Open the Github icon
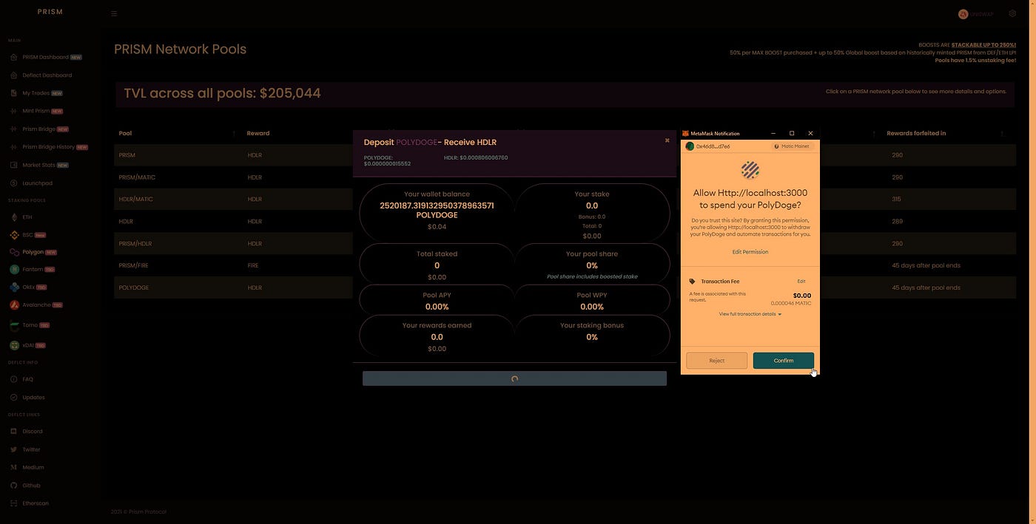This screenshot has width=1036, height=524. (14, 486)
